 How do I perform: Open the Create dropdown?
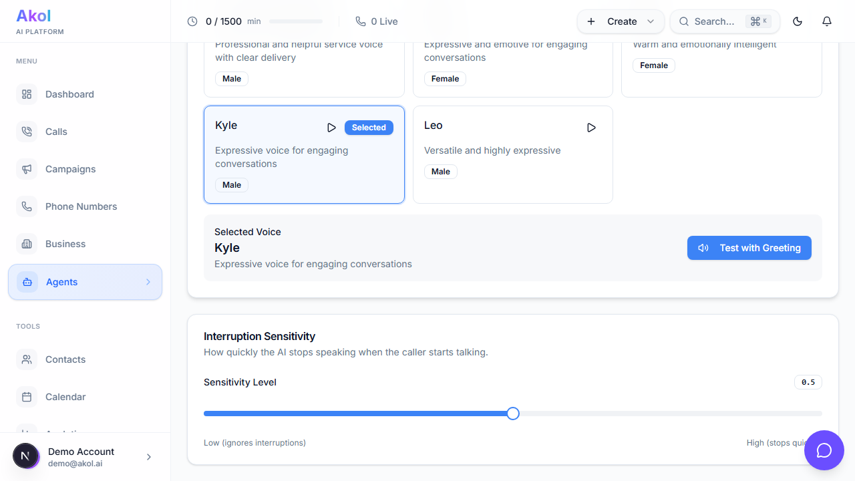click(x=621, y=21)
